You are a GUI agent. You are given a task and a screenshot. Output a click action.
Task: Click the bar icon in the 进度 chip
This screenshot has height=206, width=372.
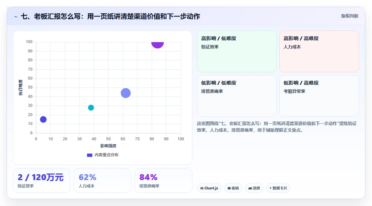250,188
